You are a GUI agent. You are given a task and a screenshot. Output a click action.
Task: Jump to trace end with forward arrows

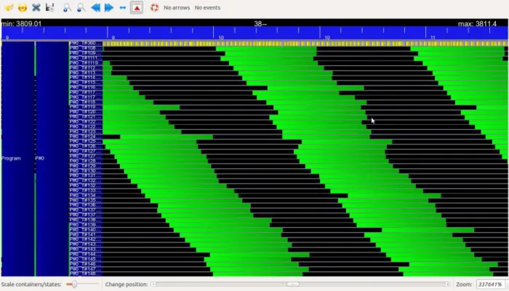pos(109,7)
